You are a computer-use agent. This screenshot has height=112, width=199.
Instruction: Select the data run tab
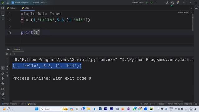coord(17,49)
